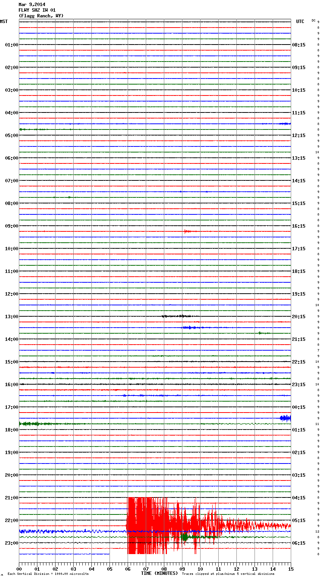Click the bottom axis minute label "15"
321x579 pixels.
[x=291, y=569]
